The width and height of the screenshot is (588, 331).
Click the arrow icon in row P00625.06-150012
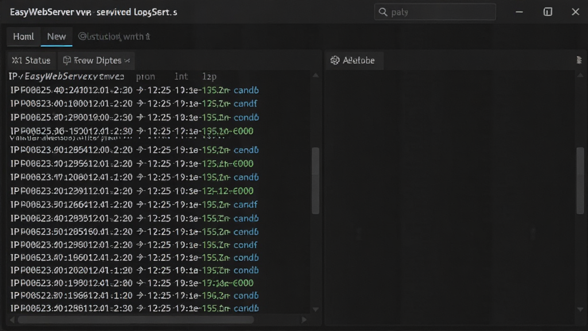[140, 131]
